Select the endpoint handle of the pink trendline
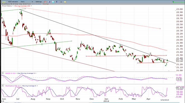Screen dimensions: 185x103 coord(160,29)
